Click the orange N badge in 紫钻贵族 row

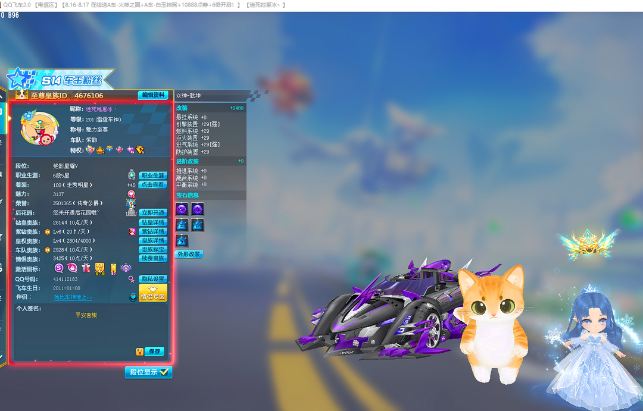point(48,232)
